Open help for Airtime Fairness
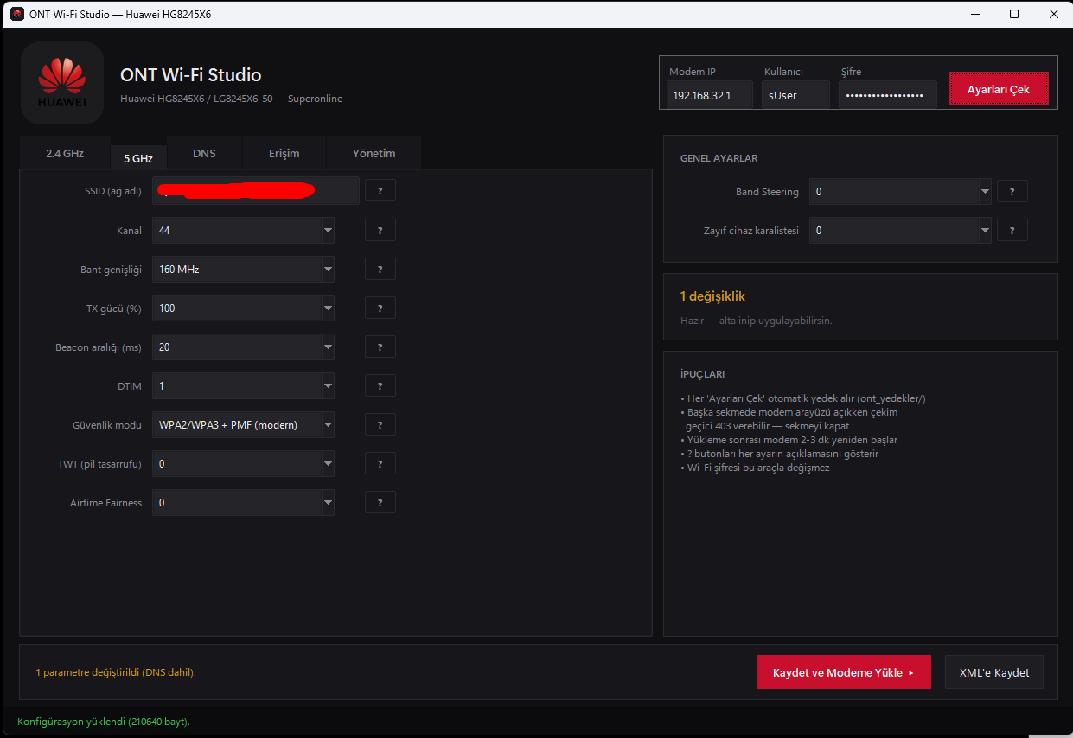This screenshot has width=1073, height=738. pyautogui.click(x=380, y=502)
